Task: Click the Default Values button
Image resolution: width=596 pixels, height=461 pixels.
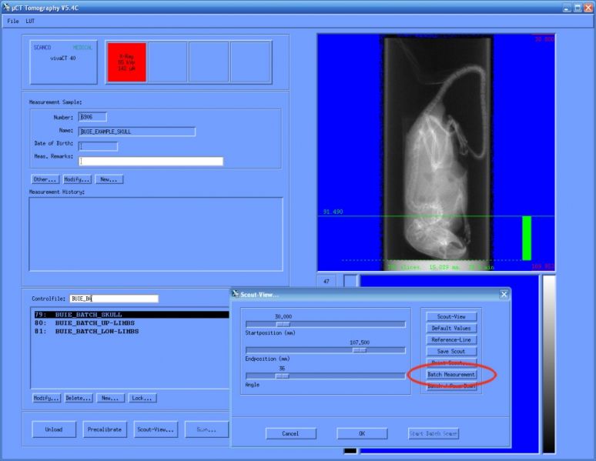Action: pyautogui.click(x=451, y=328)
